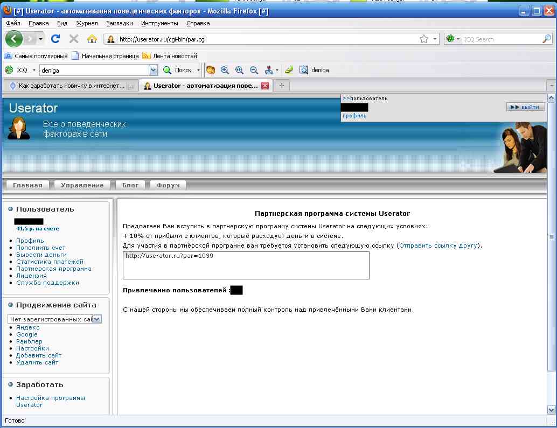557x428 pixels.
Task: Open Партнерская программа sidebar link
Action: [x=54, y=269]
